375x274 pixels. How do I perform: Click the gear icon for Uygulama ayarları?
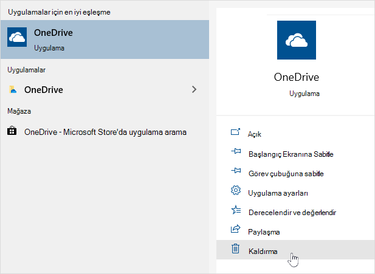(x=236, y=190)
